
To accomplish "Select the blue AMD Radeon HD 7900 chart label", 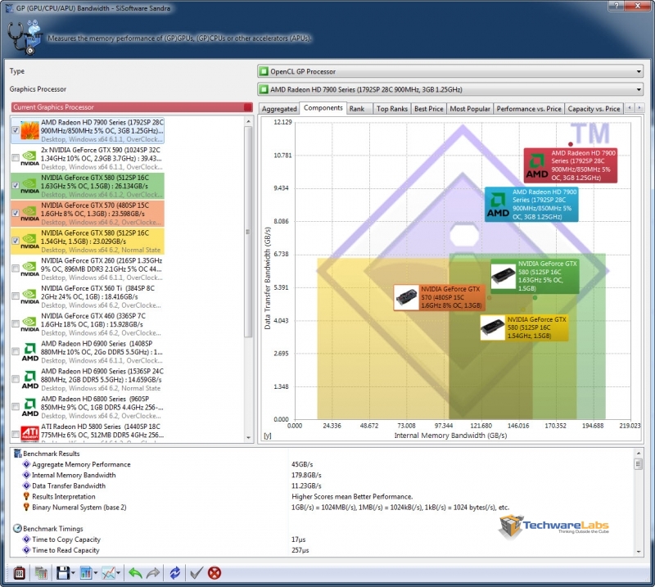I will (x=531, y=205).
